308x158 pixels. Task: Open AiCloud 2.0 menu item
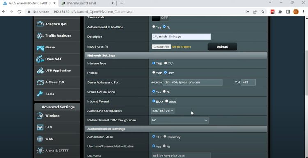[x=57, y=82]
